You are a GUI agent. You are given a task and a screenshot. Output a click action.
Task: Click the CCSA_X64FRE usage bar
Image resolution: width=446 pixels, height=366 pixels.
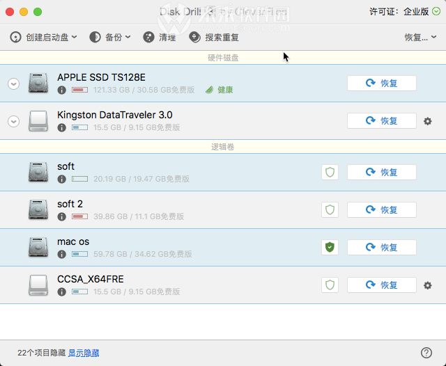79,292
